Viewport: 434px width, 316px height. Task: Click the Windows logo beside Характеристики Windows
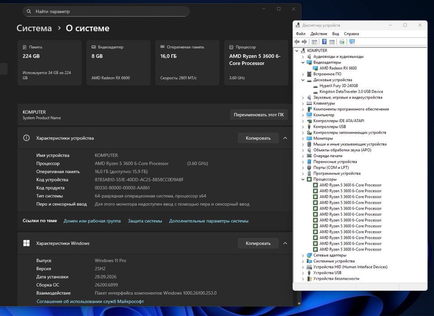pyautogui.click(x=26, y=243)
